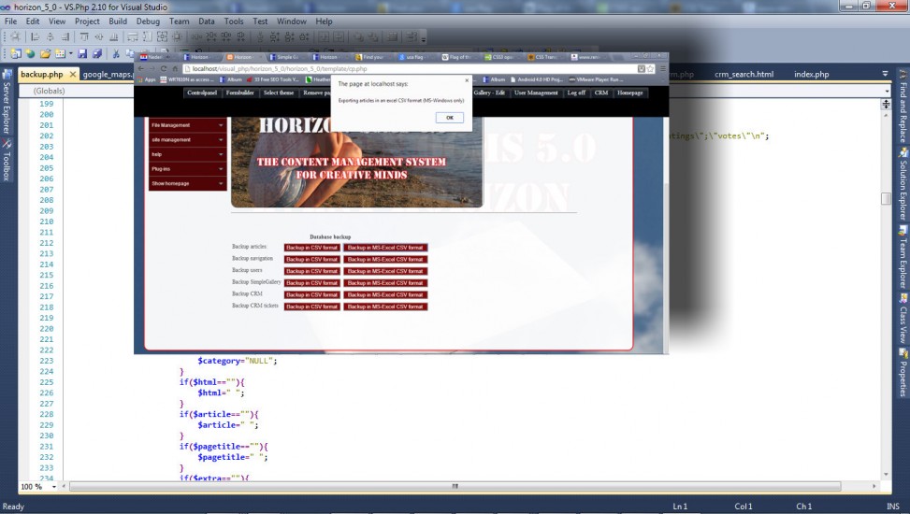Expand the File Management sidebar menu
The height and width of the screenshot is (514, 910).
click(187, 125)
